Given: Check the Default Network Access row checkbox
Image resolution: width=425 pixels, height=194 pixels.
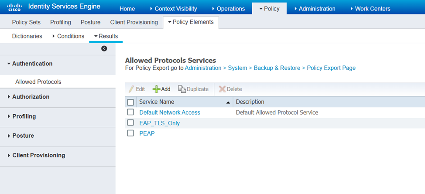Looking at the screenshot, I should (130, 112).
